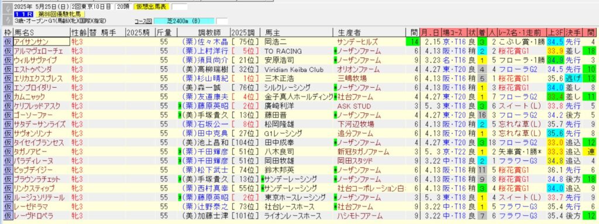Click trainer (栗)友道康夫
The image size is (599, 224).
point(205,97)
